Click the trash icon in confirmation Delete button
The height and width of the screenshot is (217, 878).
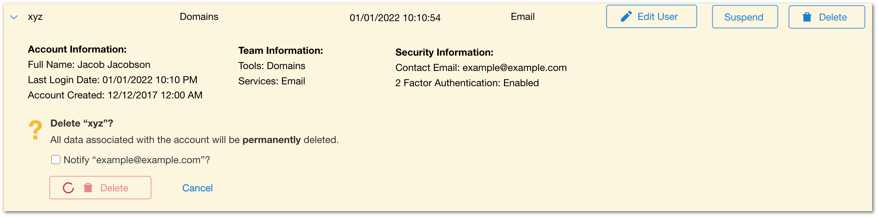[88, 188]
